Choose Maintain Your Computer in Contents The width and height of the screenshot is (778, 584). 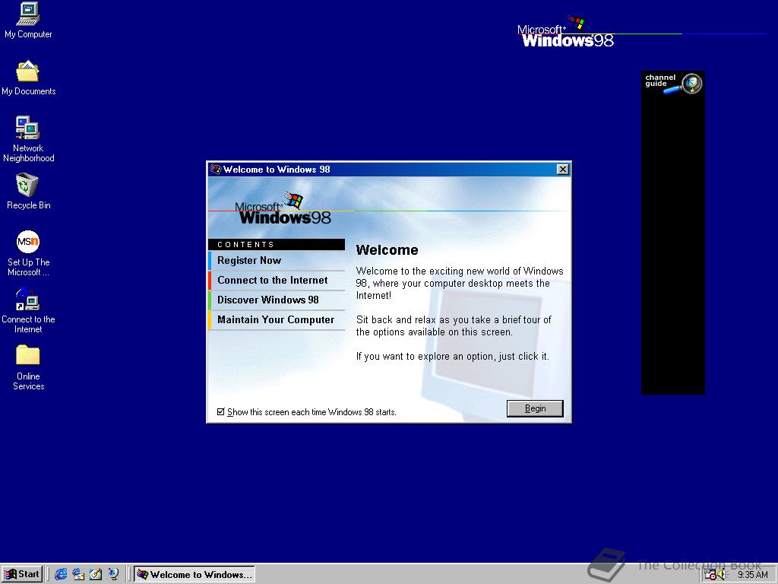coord(277,320)
